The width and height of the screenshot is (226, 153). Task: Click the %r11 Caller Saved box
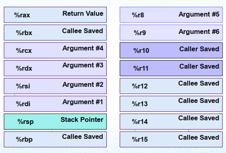point(171,68)
